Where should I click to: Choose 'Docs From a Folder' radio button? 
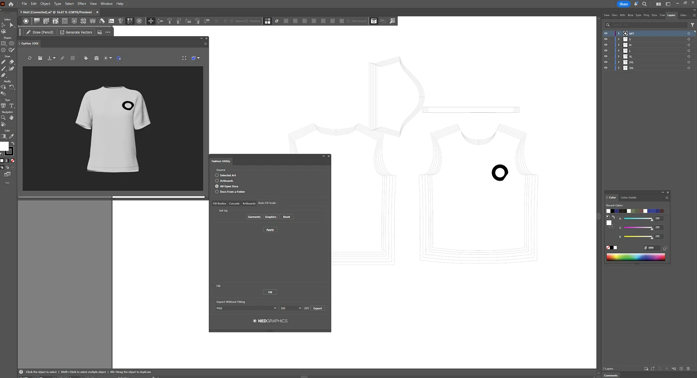(217, 192)
